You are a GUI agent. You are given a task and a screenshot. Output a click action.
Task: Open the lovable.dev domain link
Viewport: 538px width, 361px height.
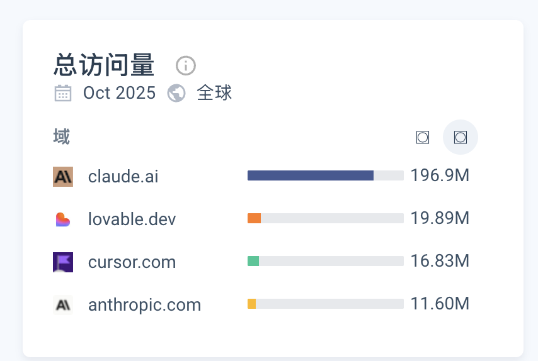pos(132,219)
